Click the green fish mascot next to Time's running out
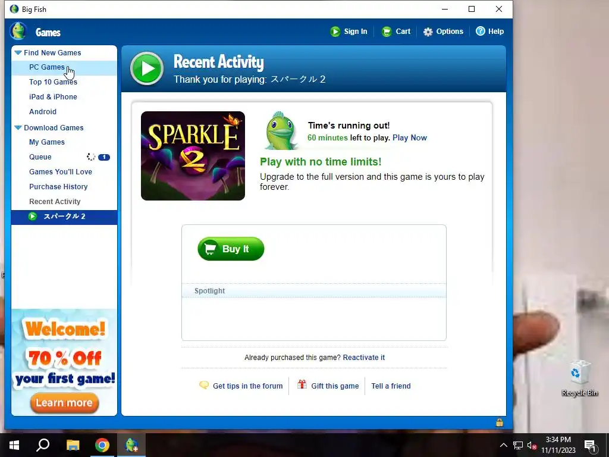 coord(281,131)
